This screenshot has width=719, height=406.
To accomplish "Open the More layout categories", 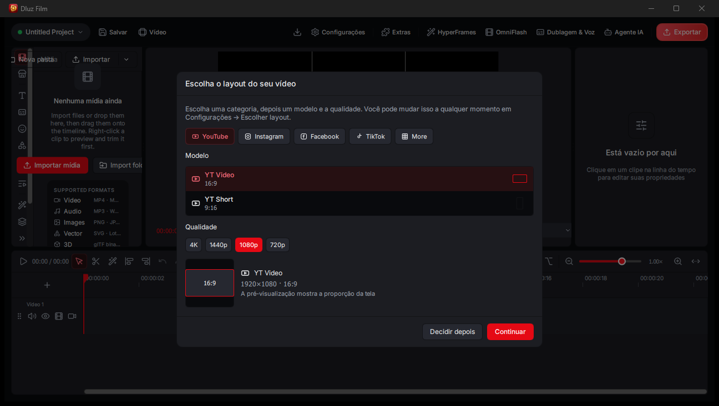I will click(414, 136).
